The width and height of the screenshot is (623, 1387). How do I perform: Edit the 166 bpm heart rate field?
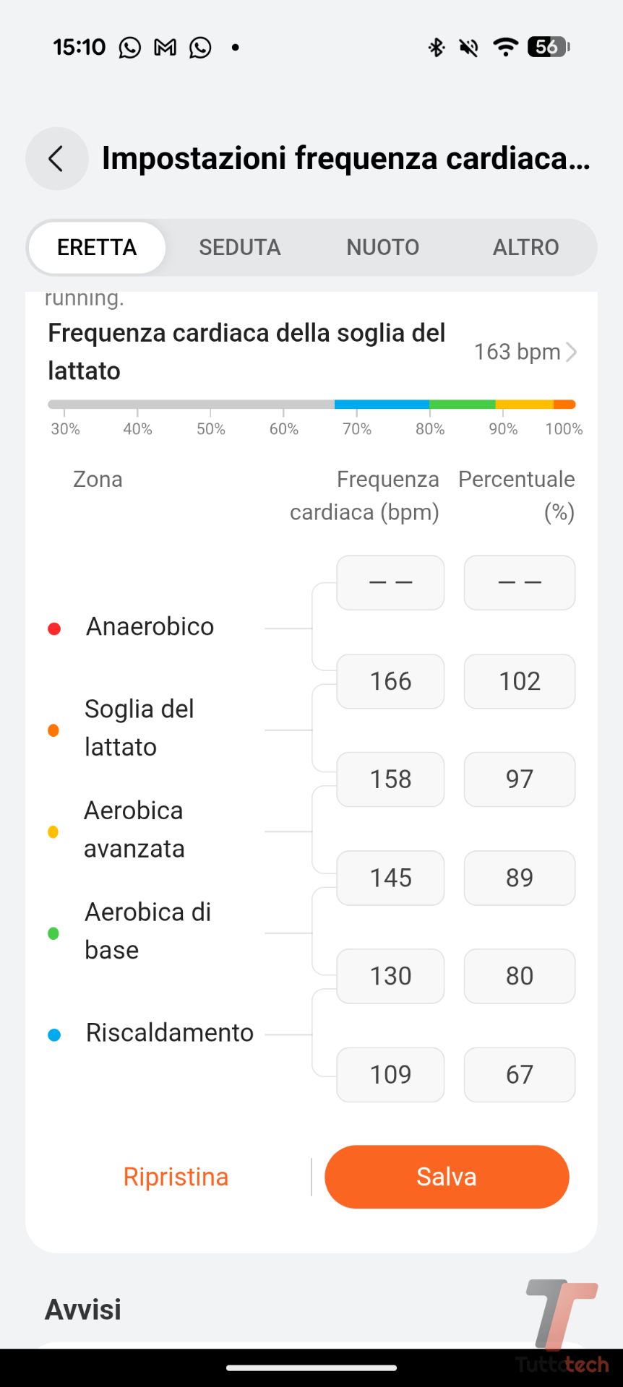pyautogui.click(x=390, y=681)
